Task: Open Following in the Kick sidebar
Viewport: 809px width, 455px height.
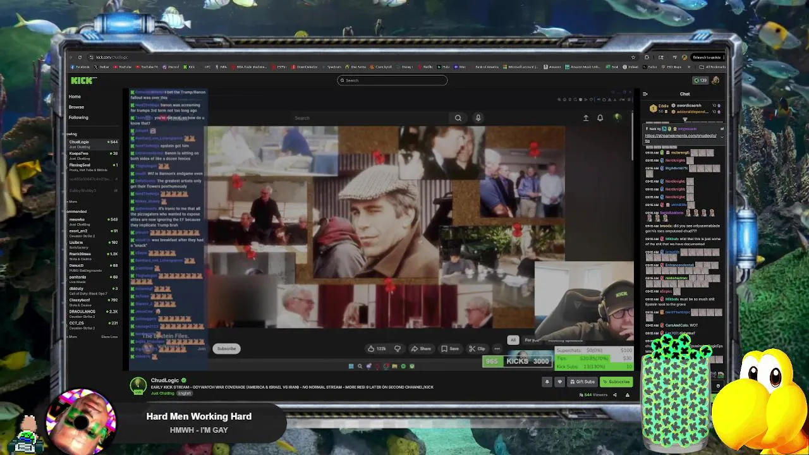Action: click(78, 117)
